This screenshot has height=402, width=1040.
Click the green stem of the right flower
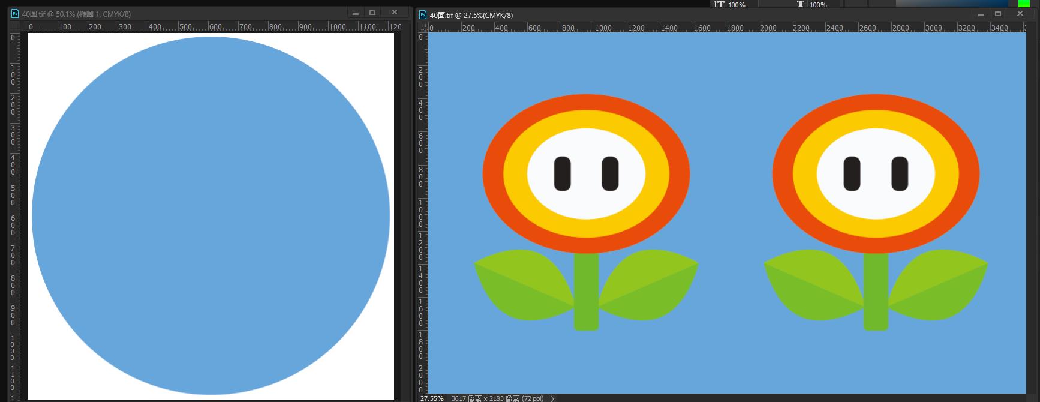[876, 292]
